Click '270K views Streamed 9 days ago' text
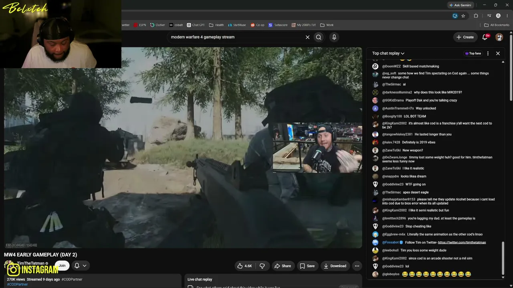Screen dimensions: 513x288 click(x=33, y=279)
